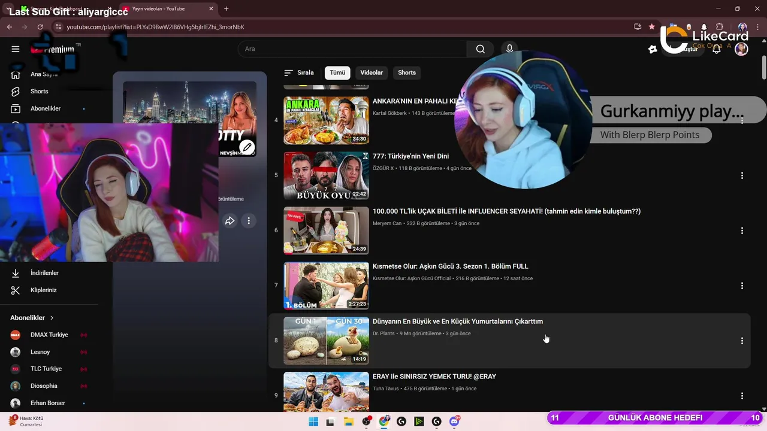Open Discord from the taskbar

[x=455, y=421]
